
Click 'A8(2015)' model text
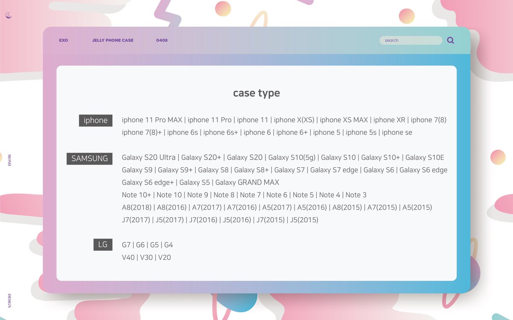pyautogui.click(x=347, y=207)
